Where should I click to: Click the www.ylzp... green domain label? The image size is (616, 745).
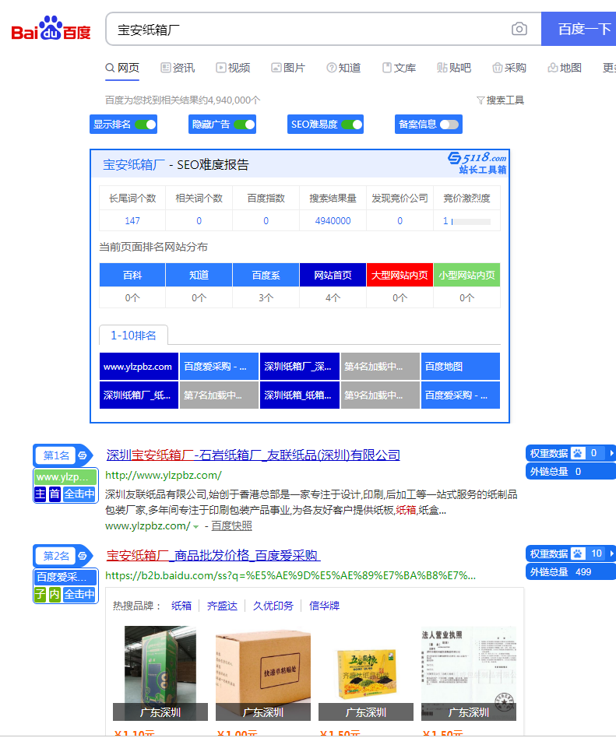65,476
